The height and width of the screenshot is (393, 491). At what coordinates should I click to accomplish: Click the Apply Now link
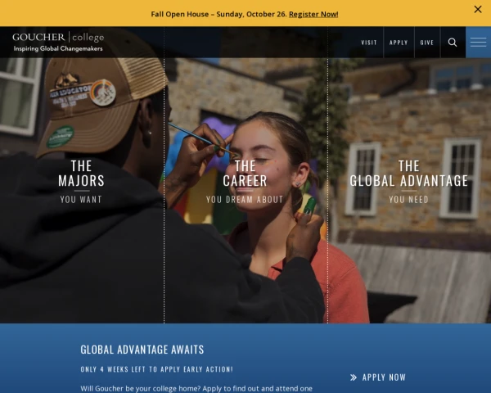tap(384, 377)
